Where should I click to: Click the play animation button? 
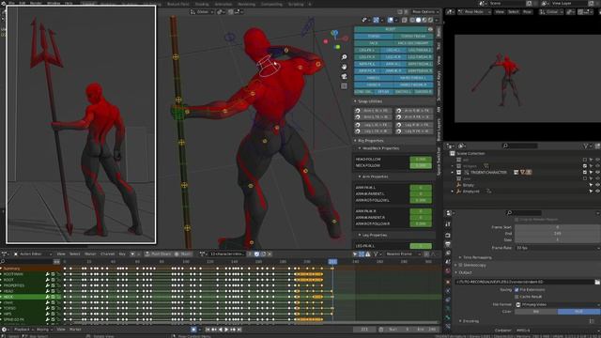click(x=226, y=330)
